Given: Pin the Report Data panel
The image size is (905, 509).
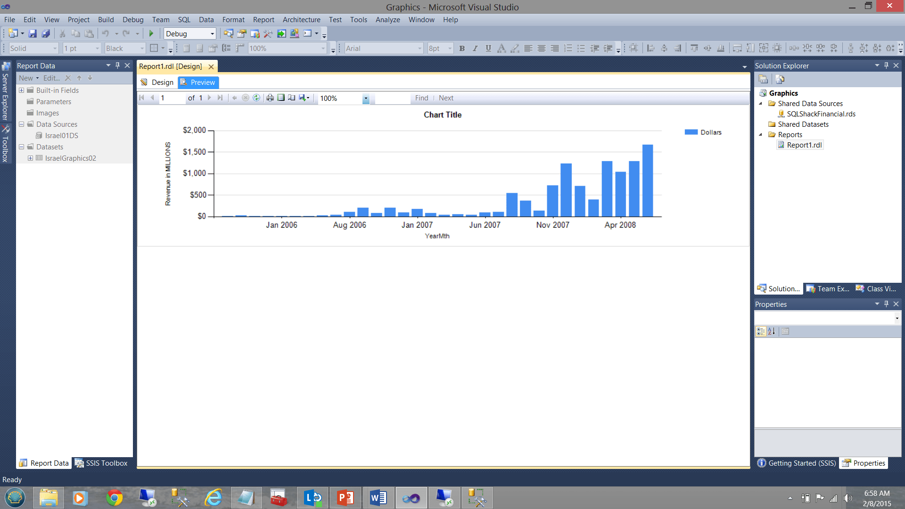Looking at the screenshot, I should pos(118,66).
